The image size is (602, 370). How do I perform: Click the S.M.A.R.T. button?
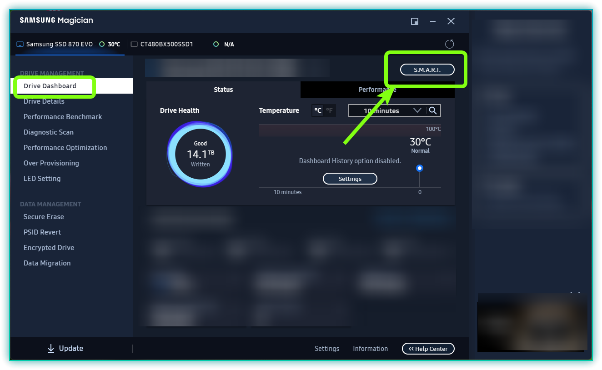pos(427,70)
